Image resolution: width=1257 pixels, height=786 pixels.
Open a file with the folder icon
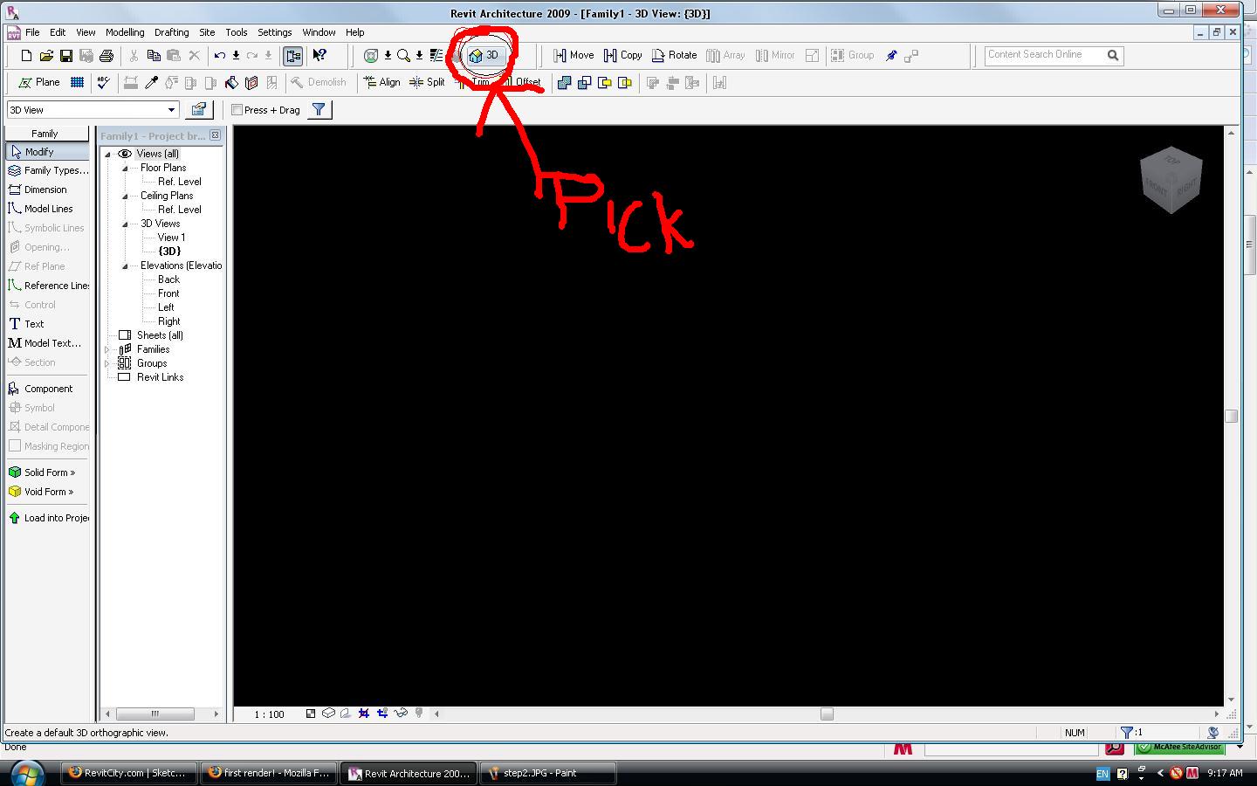click(46, 56)
